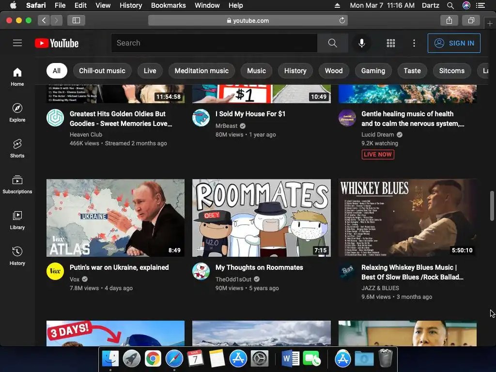Click the YouTube search input field
The width and height of the screenshot is (496, 372).
[x=214, y=43]
